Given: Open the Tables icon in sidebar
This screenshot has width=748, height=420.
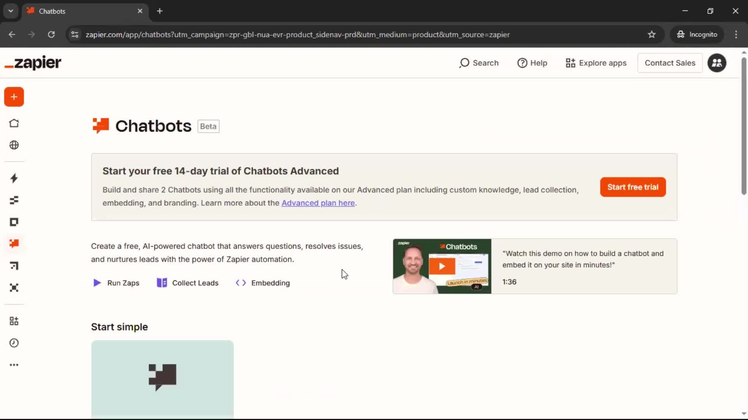Looking at the screenshot, I should click(x=14, y=200).
